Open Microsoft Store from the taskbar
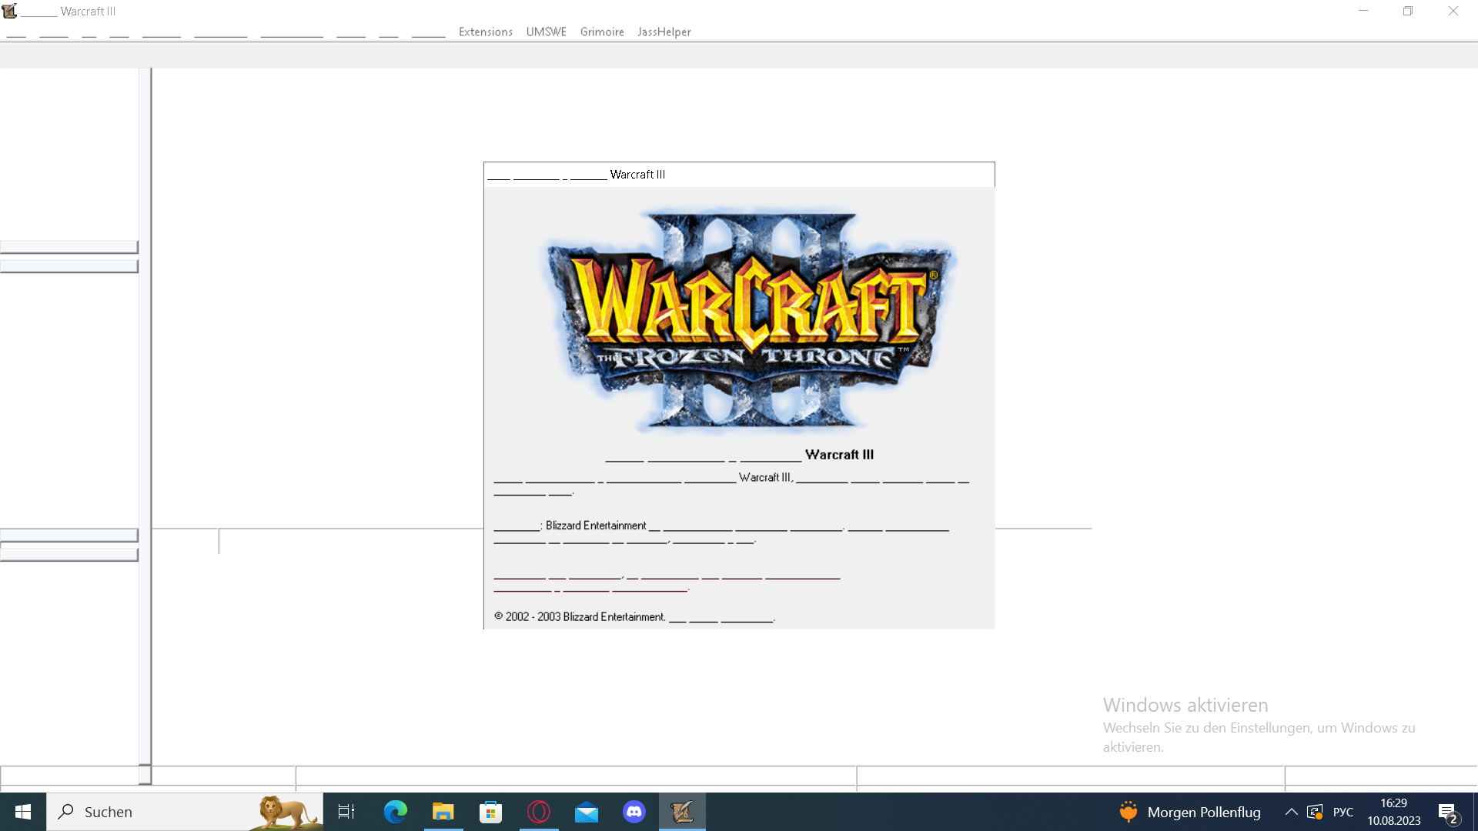Viewport: 1478px width, 831px height. tap(490, 812)
